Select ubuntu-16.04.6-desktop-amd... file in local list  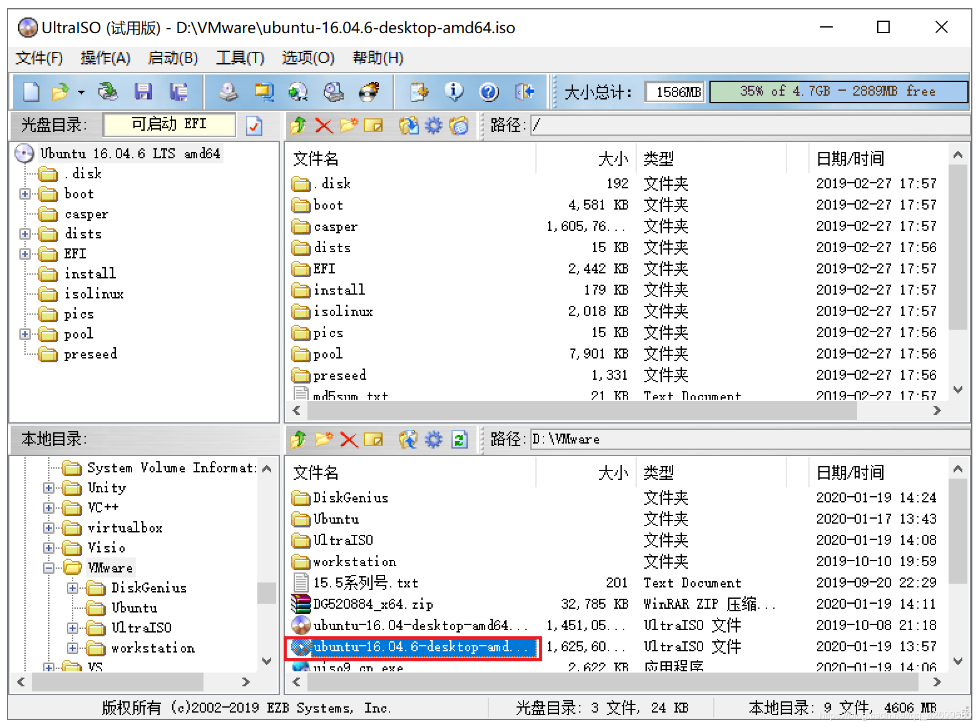click(x=413, y=647)
